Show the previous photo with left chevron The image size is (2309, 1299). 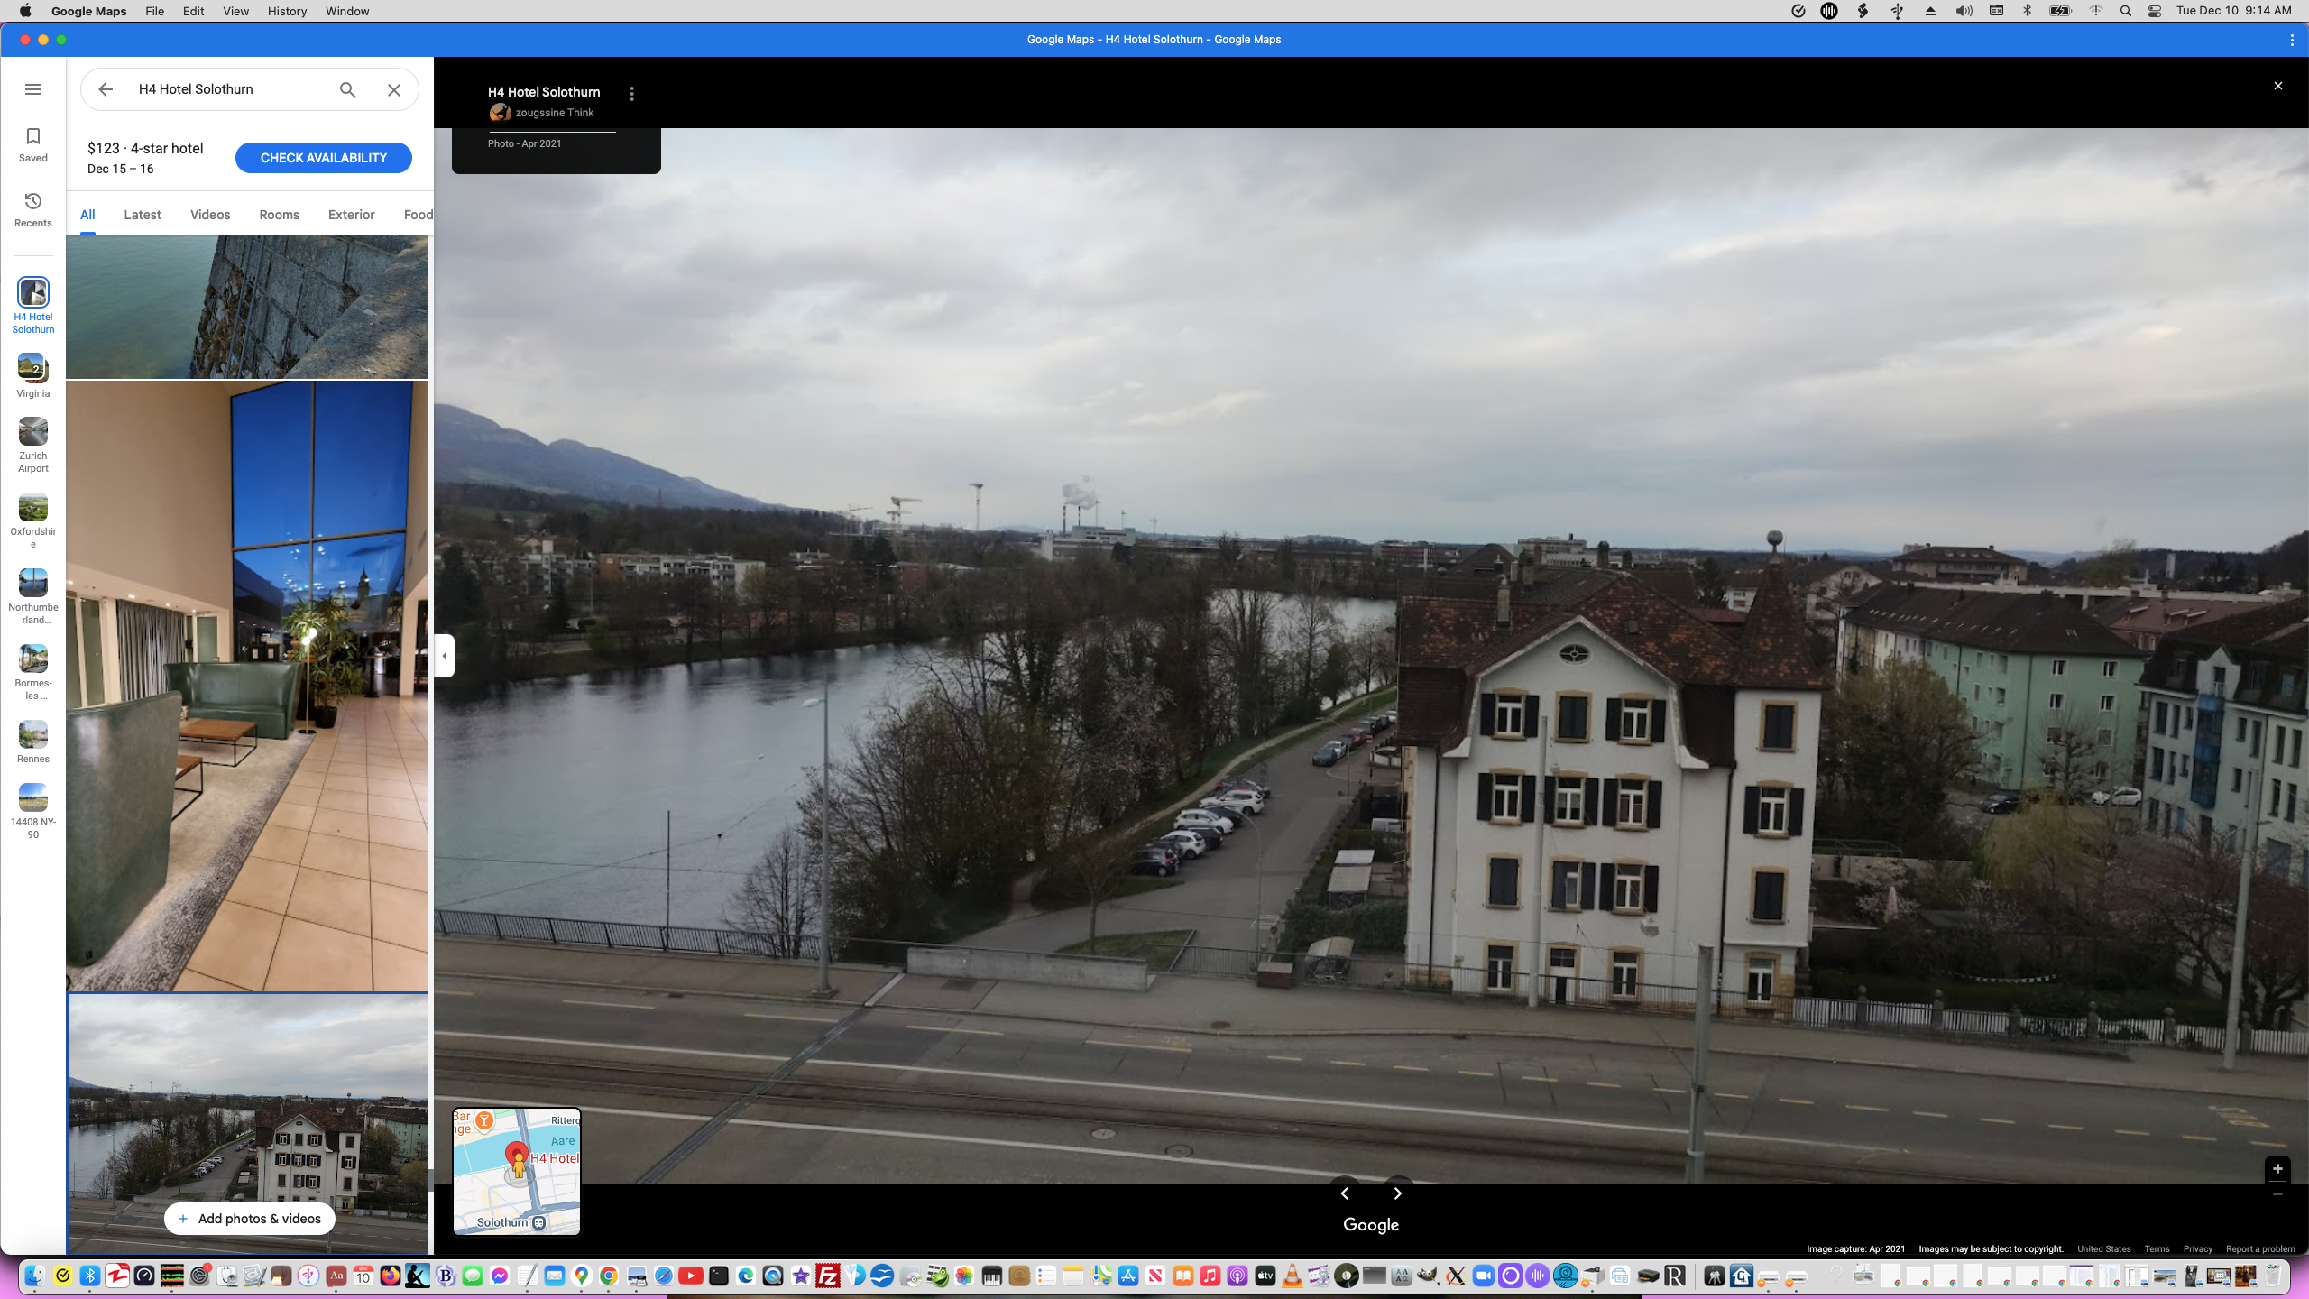point(1345,1193)
